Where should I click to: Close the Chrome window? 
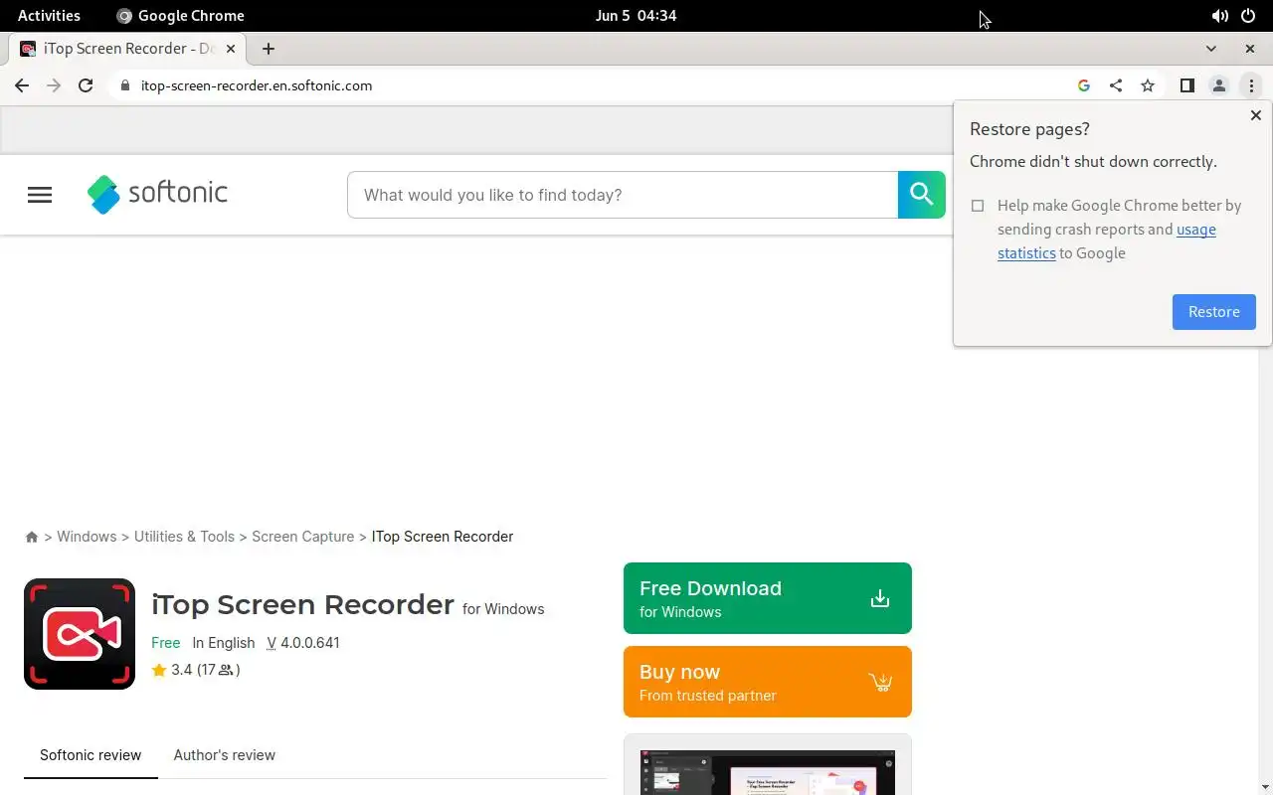point(1250,49)
